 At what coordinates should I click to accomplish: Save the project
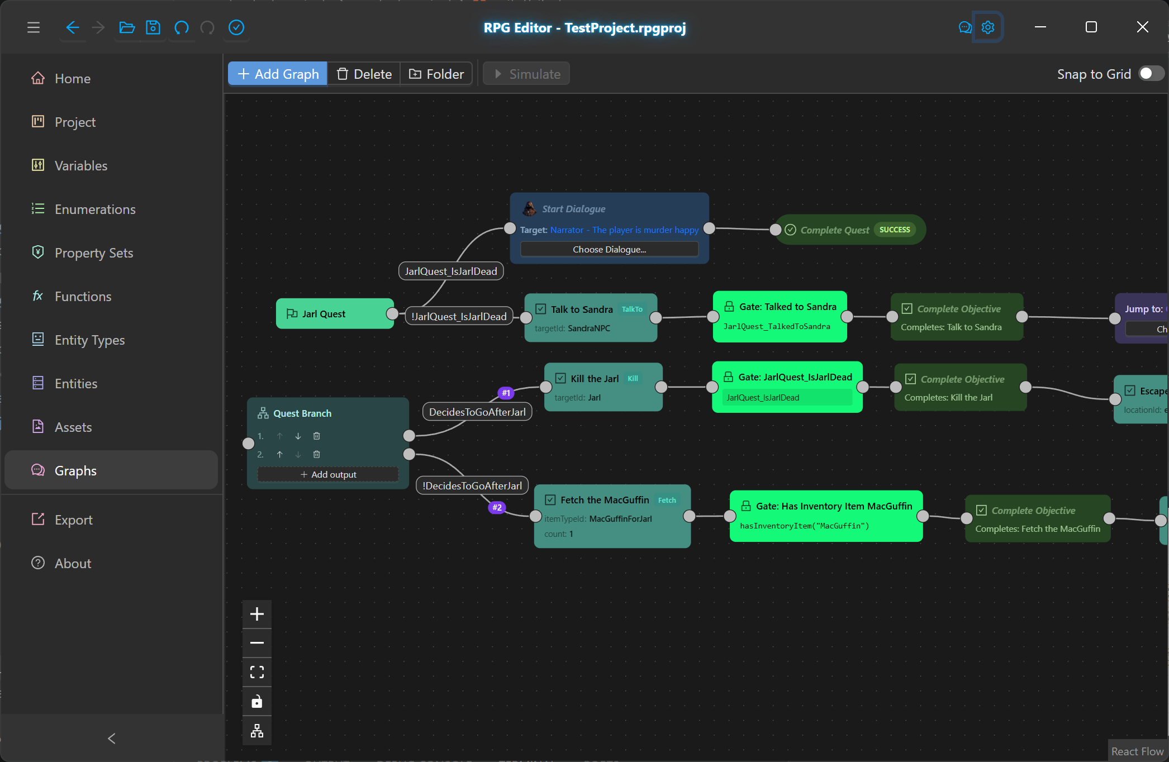click(153, 27)
